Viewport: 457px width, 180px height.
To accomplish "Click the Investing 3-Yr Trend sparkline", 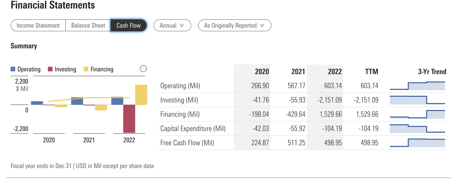I will click(417, 100).
